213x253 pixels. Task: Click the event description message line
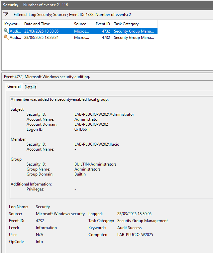point(59,99)
